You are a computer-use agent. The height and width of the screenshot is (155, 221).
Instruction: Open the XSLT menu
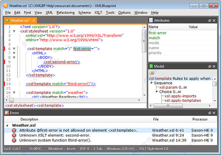click(98, 12)
